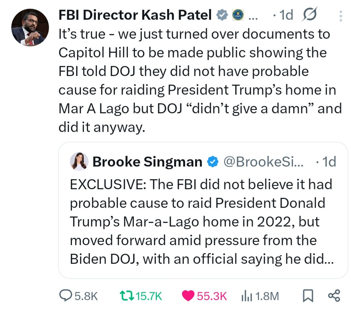The width and height of the screenshot is (351, 311).
Task: Click the @BrookeSi... handle
Action: [x=263, y=162]
